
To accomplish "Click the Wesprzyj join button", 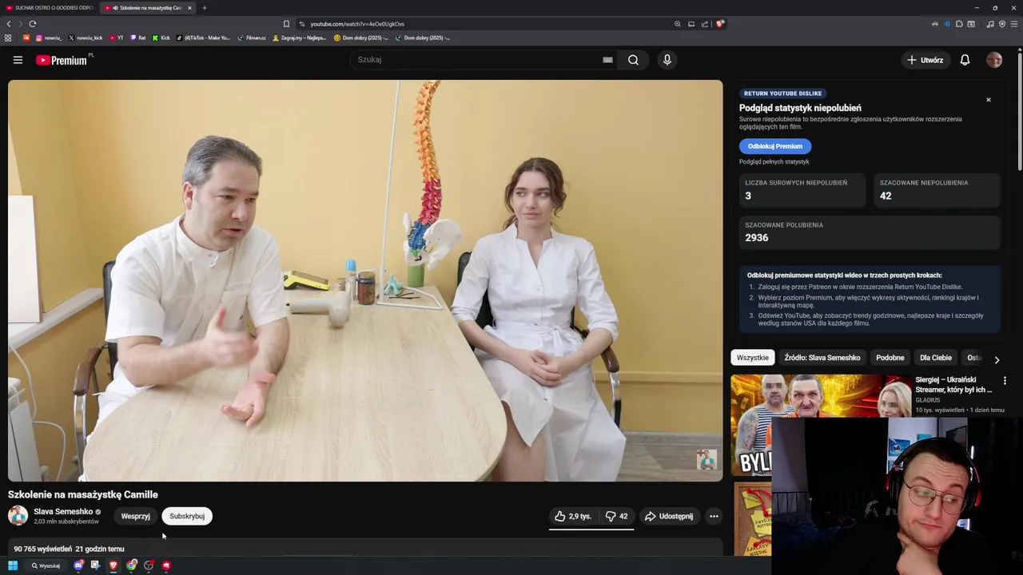I will click(135, 516).
